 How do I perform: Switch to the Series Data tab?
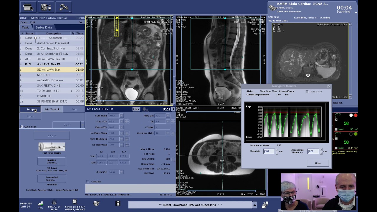click(44, 27)
